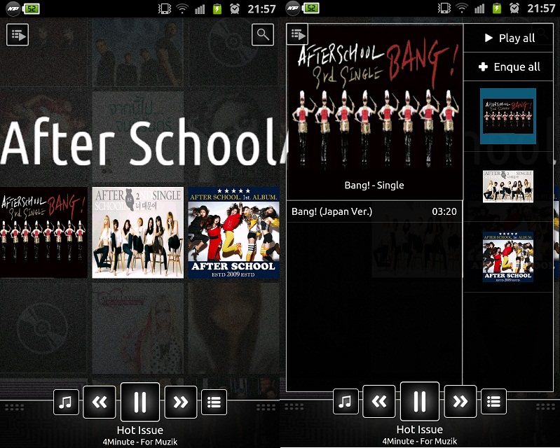
Task: Tap Hot Issue now-playing title, left screen
Action: coord(140,430)
